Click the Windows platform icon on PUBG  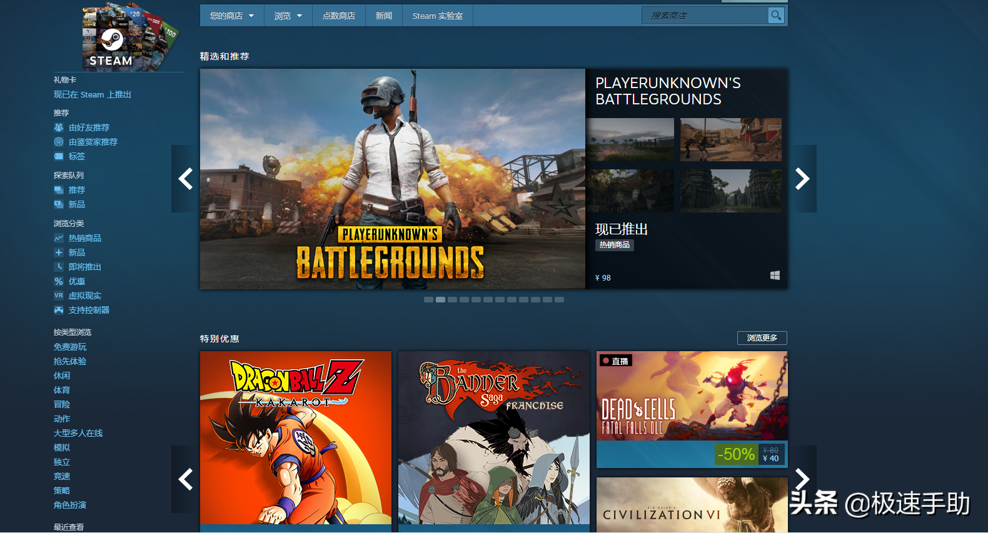coord(775,276)
